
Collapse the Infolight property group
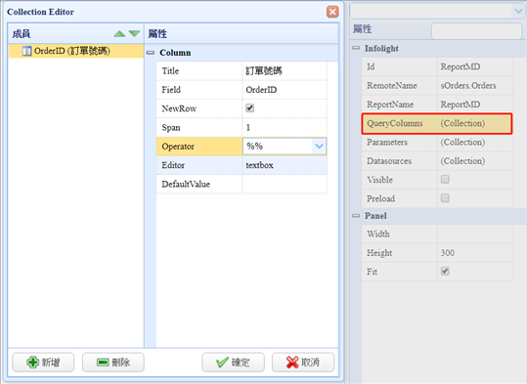tap(356, 48)
